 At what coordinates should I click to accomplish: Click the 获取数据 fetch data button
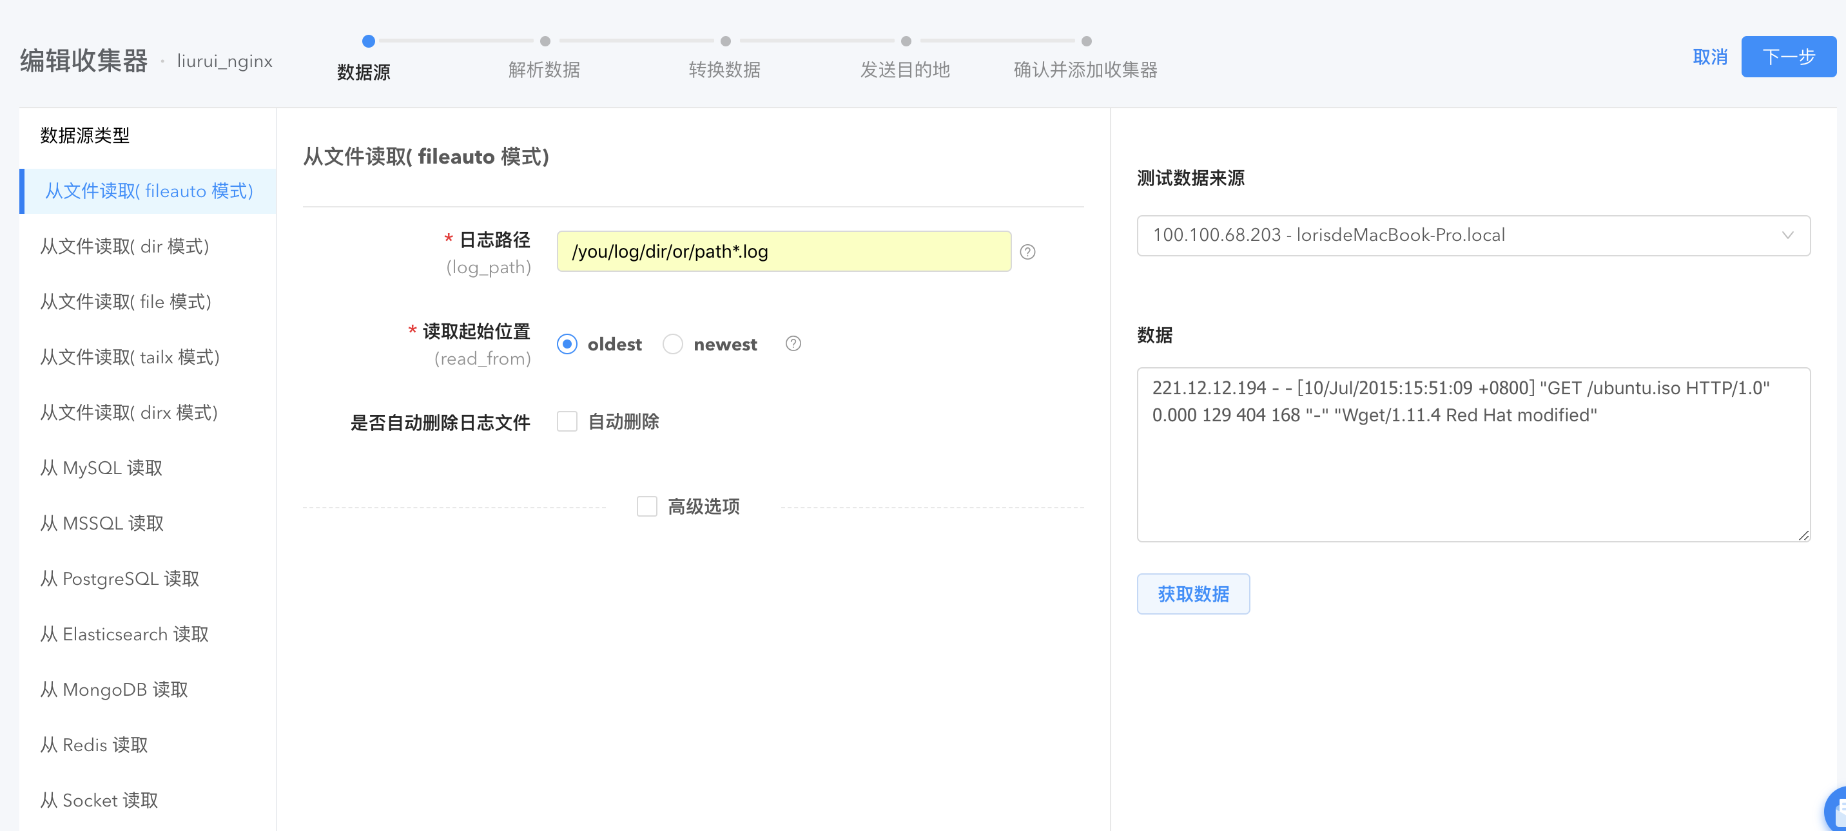point(1193,594)
